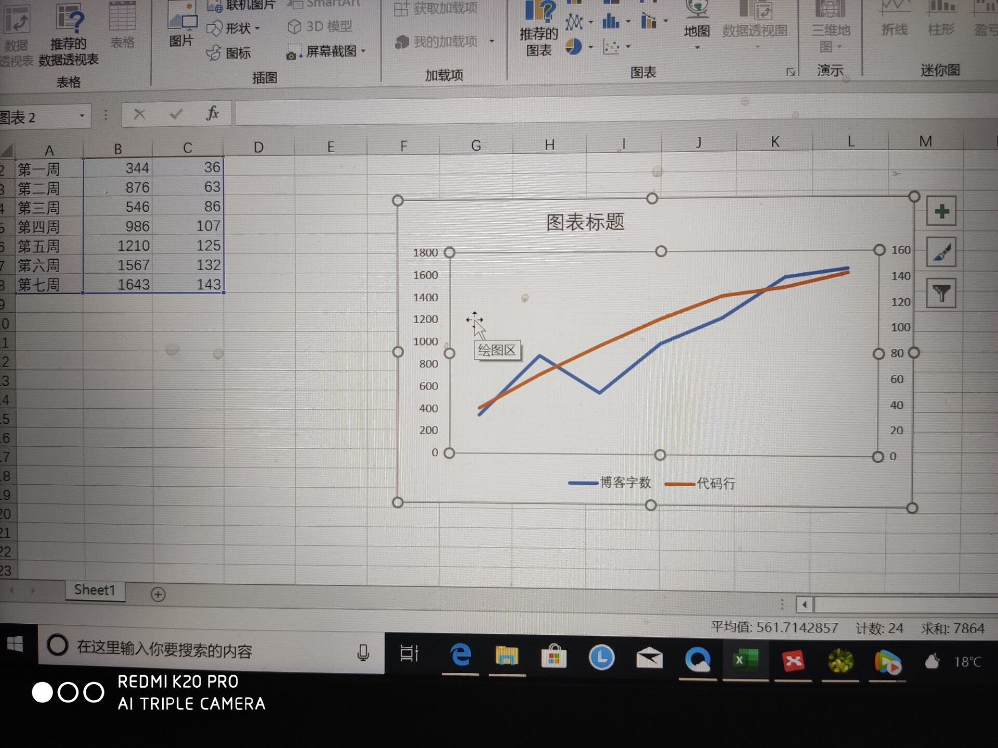Open the Chart Filters funnel button

[941, 293]
